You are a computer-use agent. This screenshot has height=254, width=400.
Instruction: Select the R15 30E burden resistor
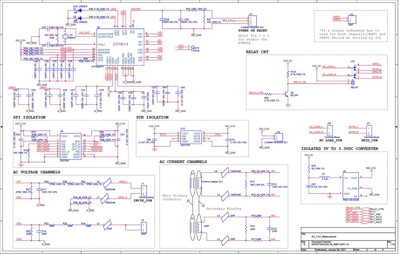pyautogui.click(x=246, y=184)
